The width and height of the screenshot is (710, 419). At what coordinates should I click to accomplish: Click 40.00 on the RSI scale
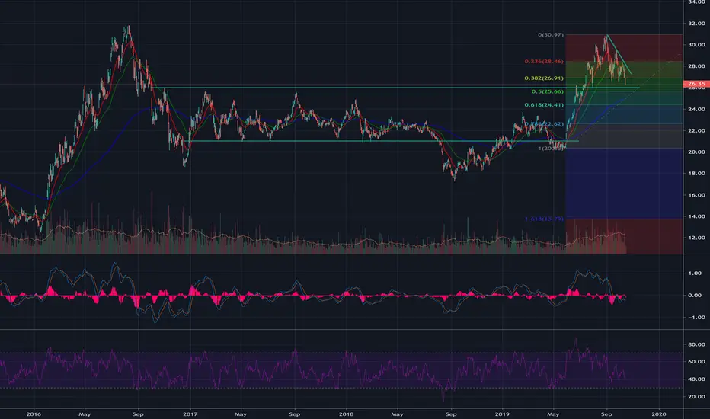[x=696, y=379]
